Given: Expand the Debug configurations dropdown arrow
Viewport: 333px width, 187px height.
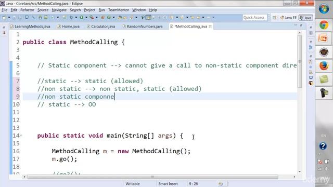Looking at the screenshot, I should 76,17.
